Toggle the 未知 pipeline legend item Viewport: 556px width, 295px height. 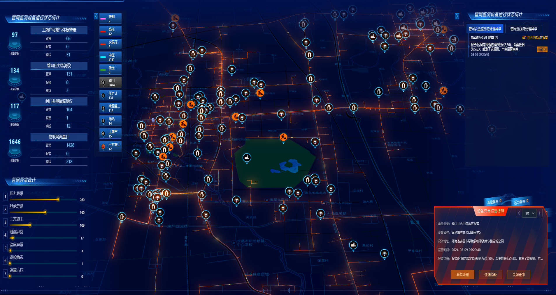tap(110, 18)
